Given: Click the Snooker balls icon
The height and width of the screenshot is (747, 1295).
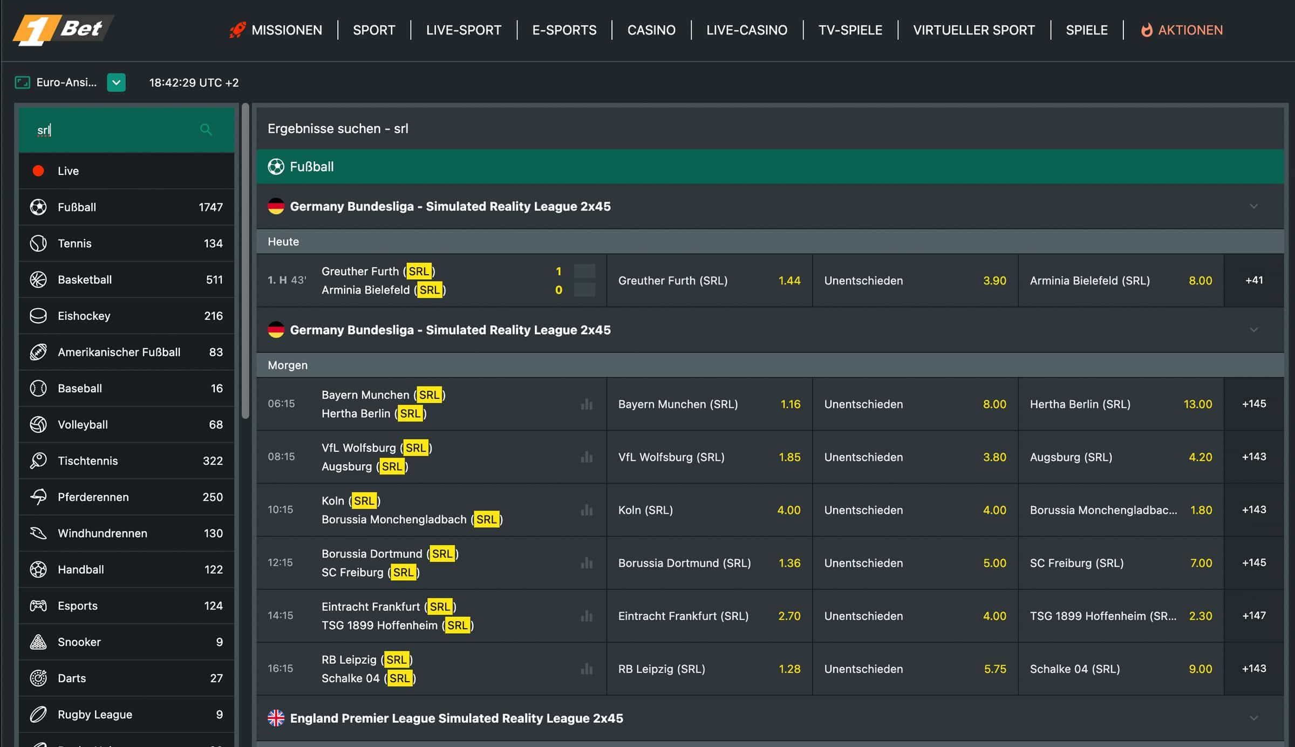Looking at the screenshot, I should [x=38, y=642].
